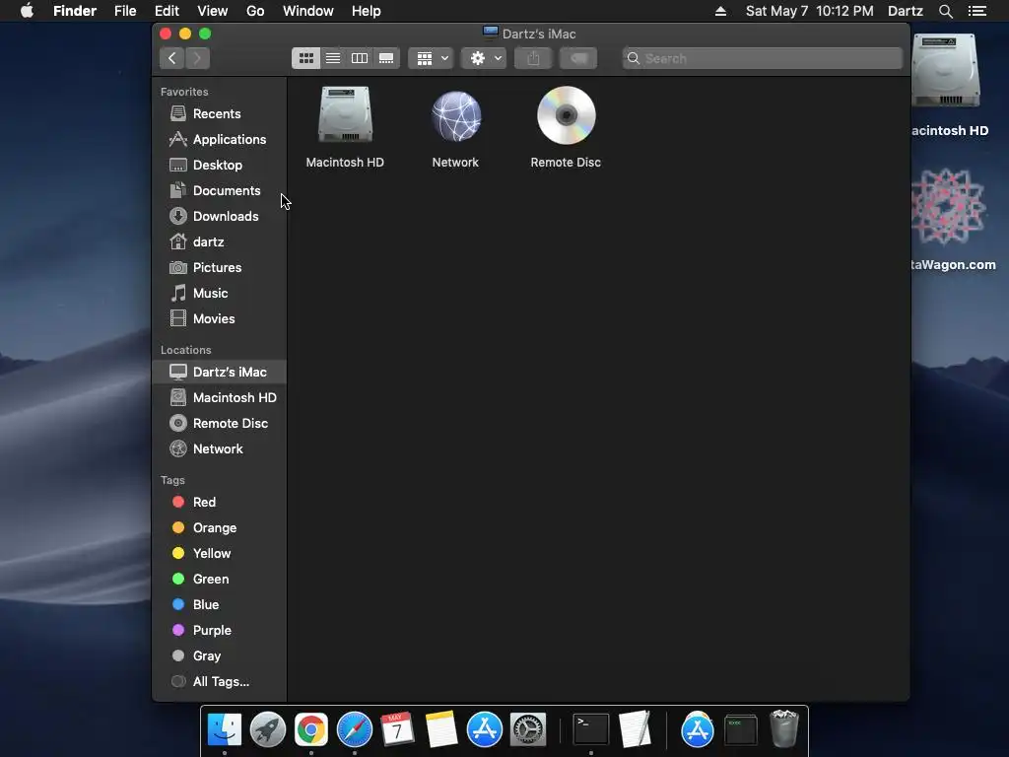
Task: Select Macintosh HD icon on the desktop
Action: click(946, 71)
